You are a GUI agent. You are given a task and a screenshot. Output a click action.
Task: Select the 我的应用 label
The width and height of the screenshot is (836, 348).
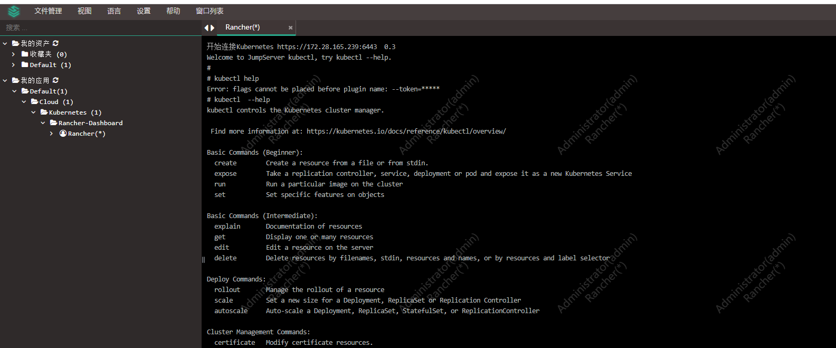point(35,80)
